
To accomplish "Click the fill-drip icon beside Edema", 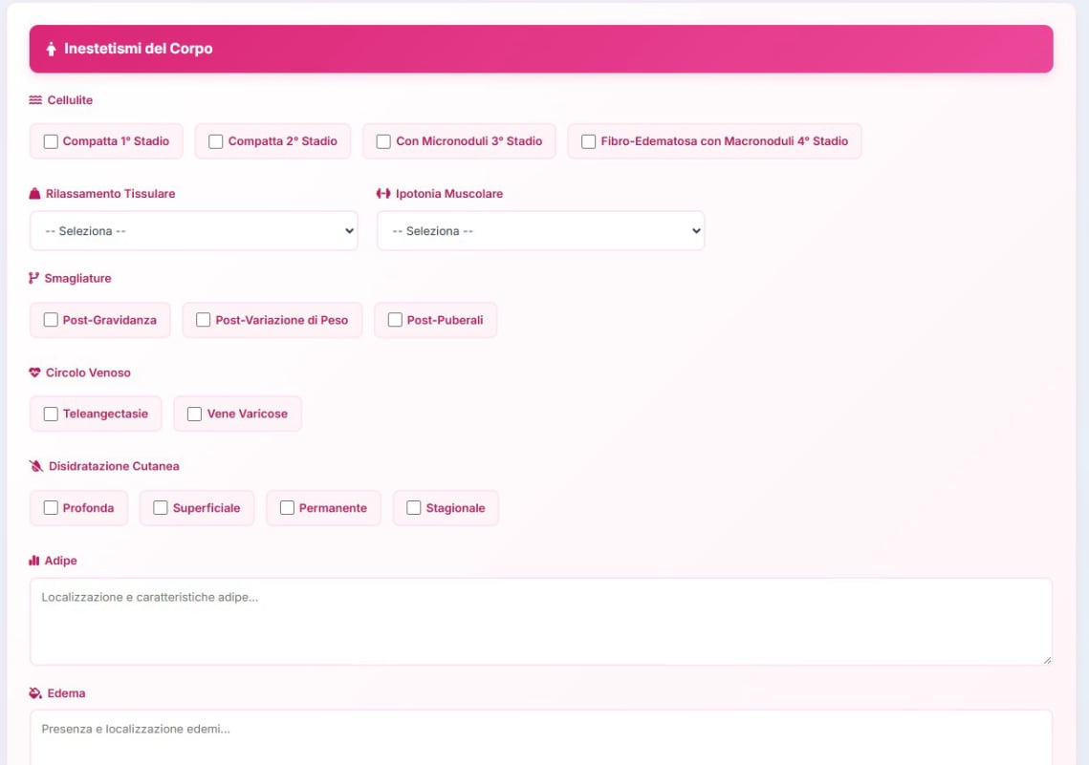I will [35, 693].
